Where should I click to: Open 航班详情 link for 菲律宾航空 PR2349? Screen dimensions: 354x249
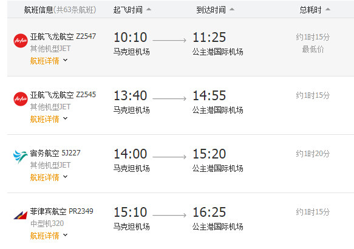pyautogui.click(x=44, y=236)
